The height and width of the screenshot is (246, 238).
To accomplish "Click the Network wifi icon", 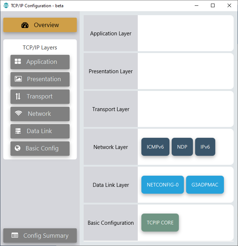I will pos(19,114).
